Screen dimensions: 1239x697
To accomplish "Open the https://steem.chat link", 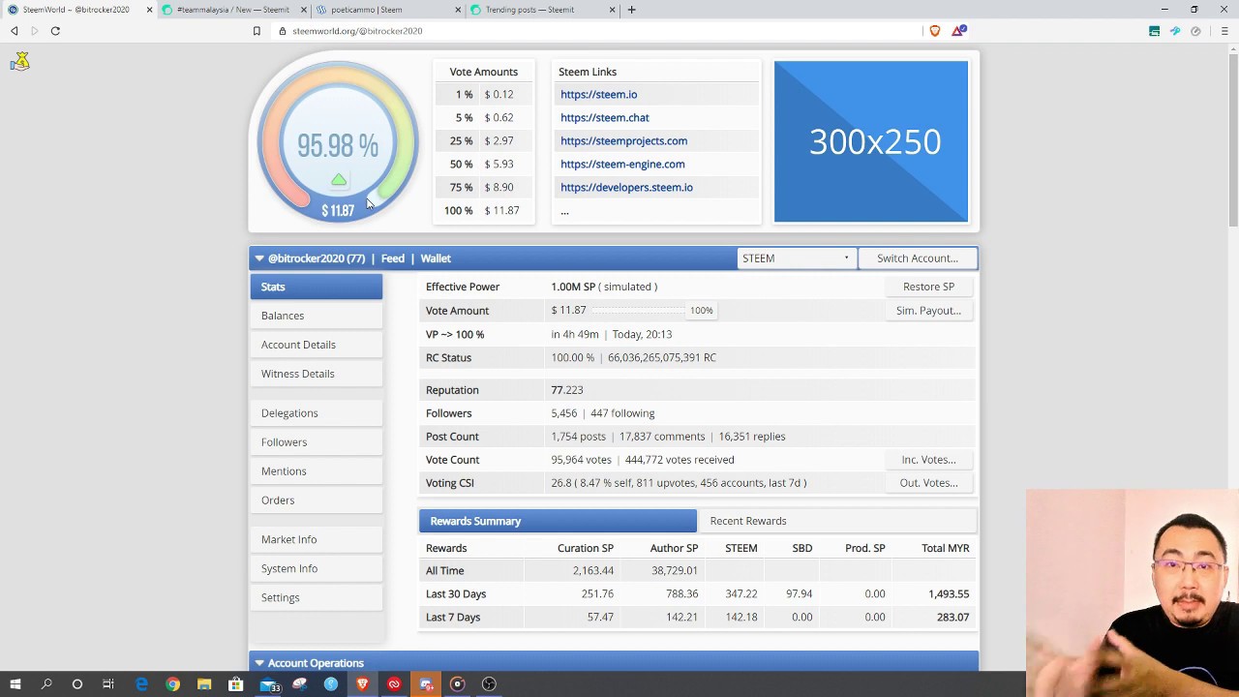I will (x=604, y=117).
